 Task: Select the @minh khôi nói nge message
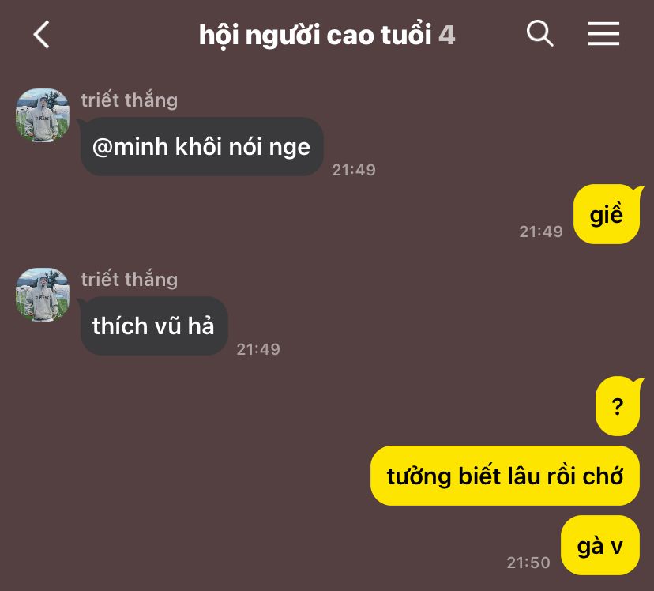202,146
